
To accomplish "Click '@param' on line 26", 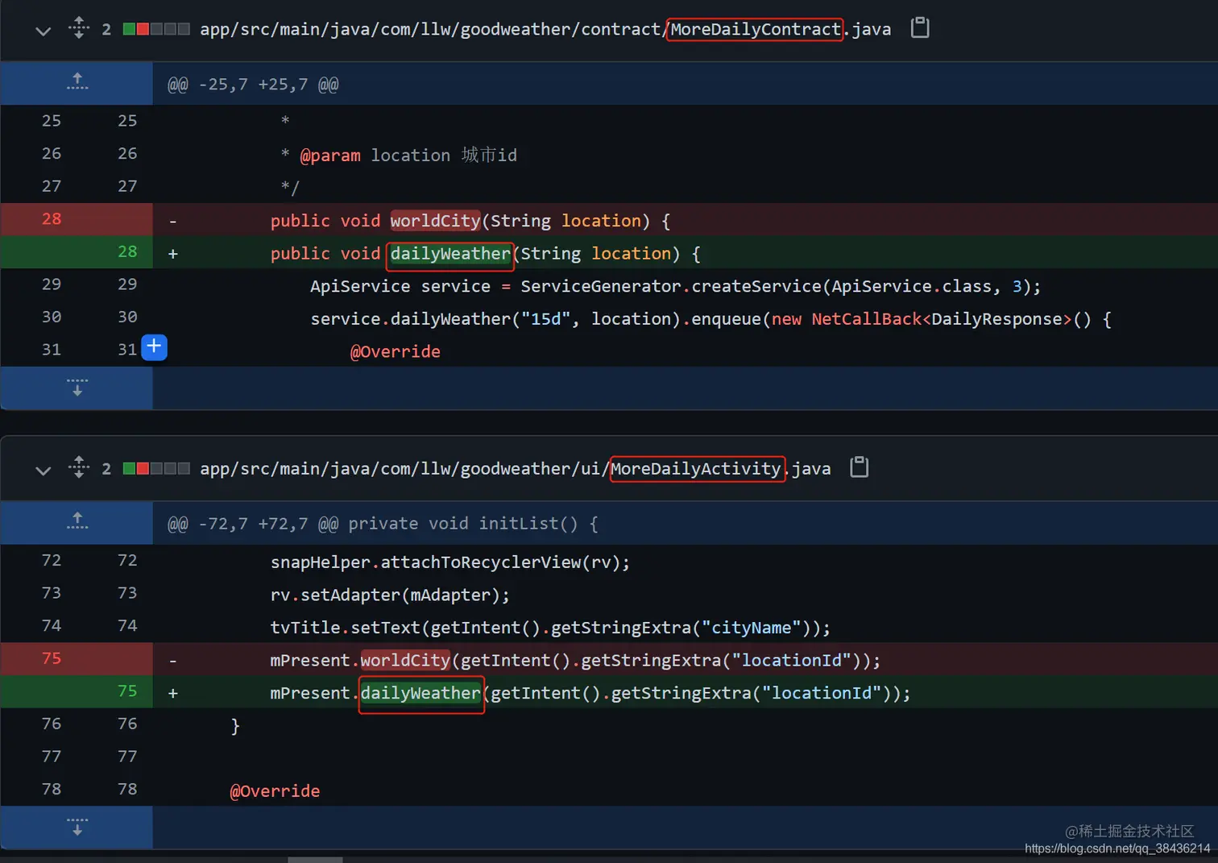I will (330, 156).
